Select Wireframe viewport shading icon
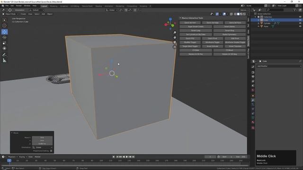 click(x=235, y=14)
